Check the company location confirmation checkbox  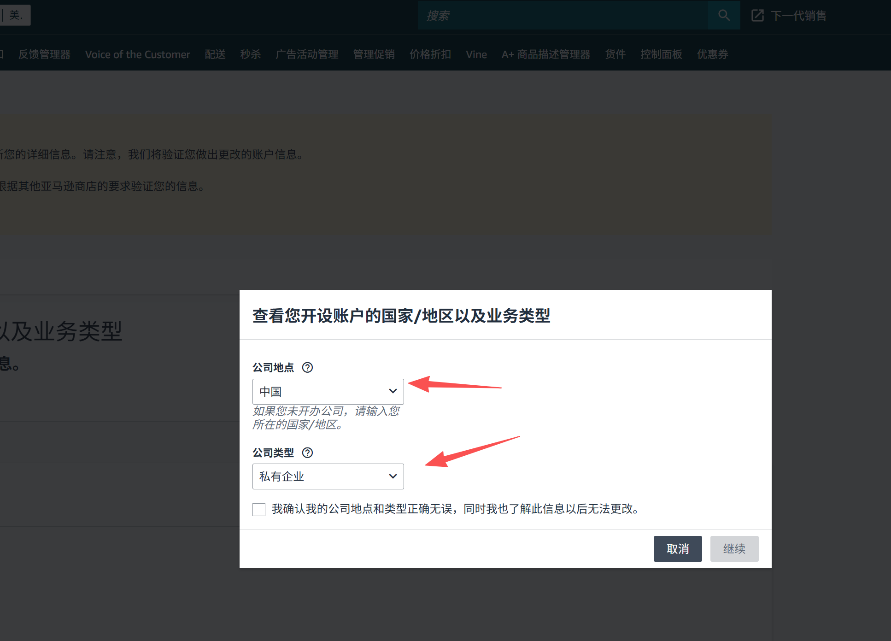(259, 509)
